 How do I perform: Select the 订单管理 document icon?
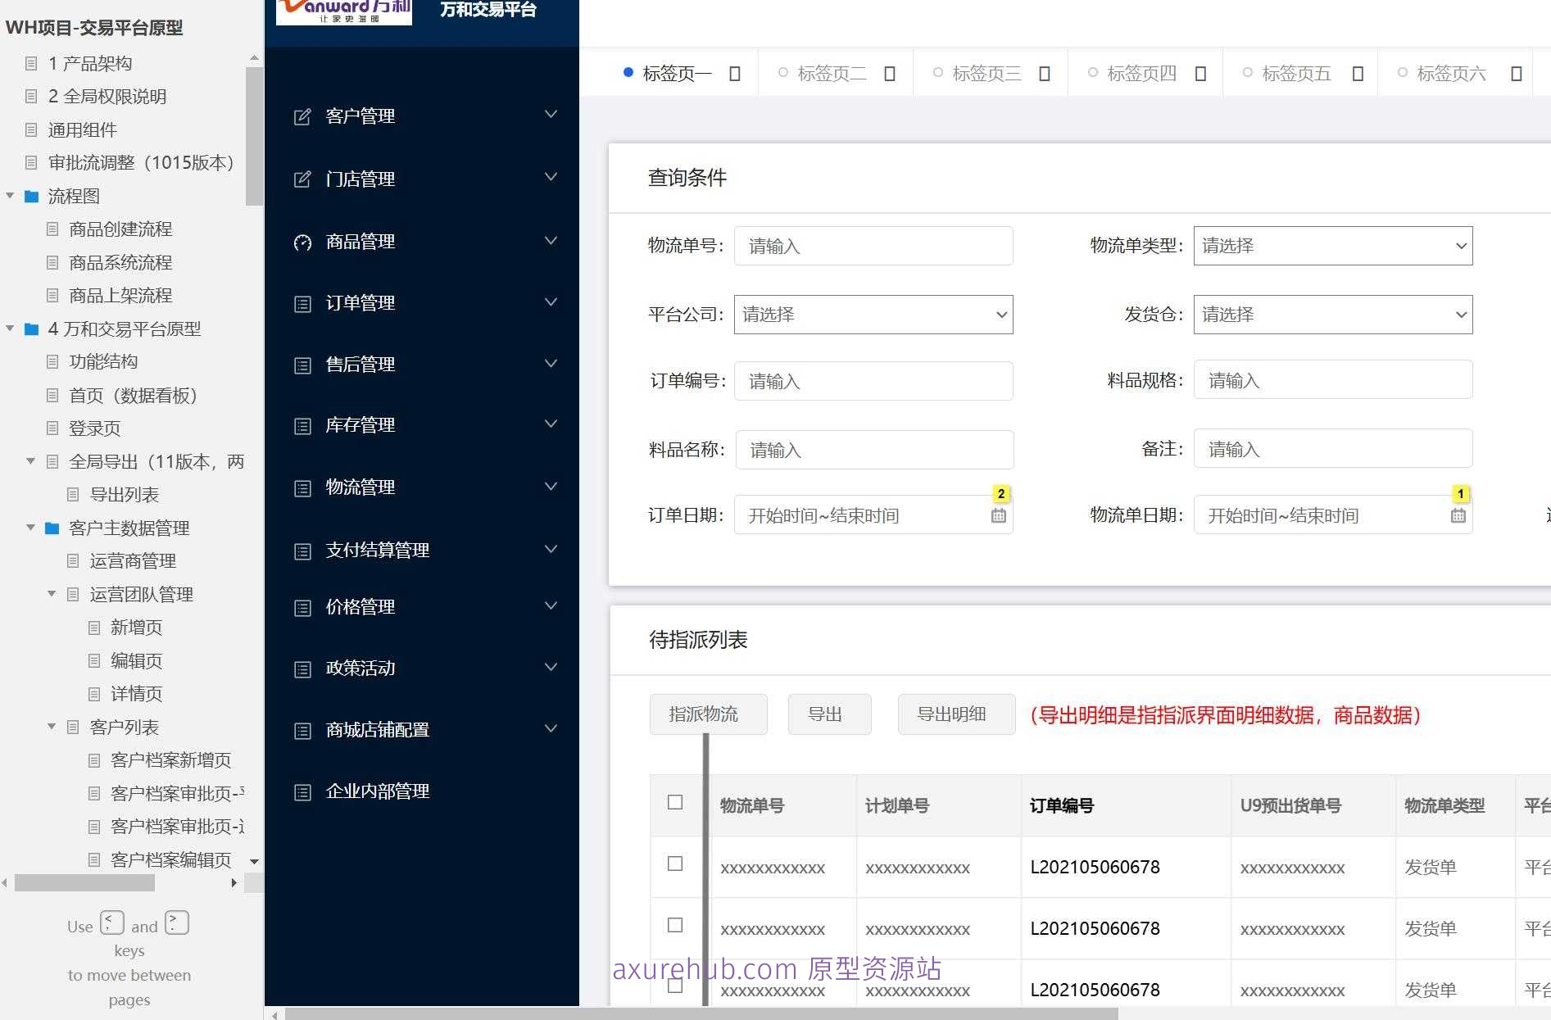point(302,303)
